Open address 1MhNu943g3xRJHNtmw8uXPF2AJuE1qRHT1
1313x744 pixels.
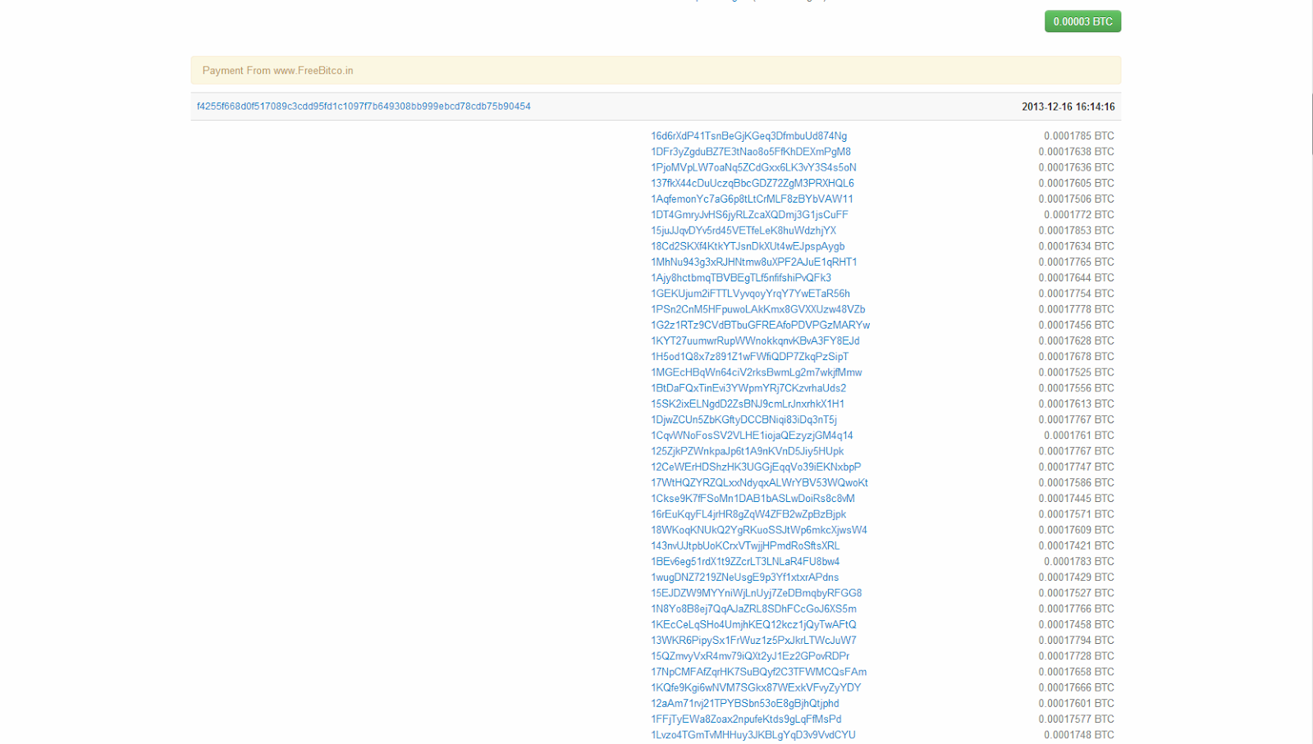click(x=754, y=262)
